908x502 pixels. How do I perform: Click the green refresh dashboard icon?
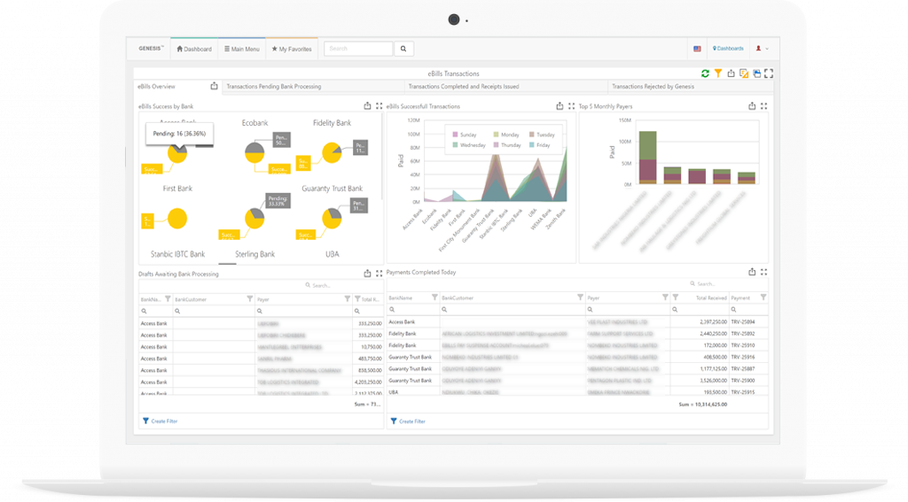(705, 73)
